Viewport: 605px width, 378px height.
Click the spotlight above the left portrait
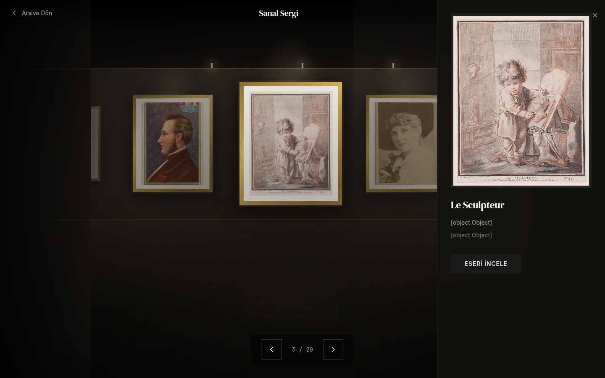tap(212, 66)
